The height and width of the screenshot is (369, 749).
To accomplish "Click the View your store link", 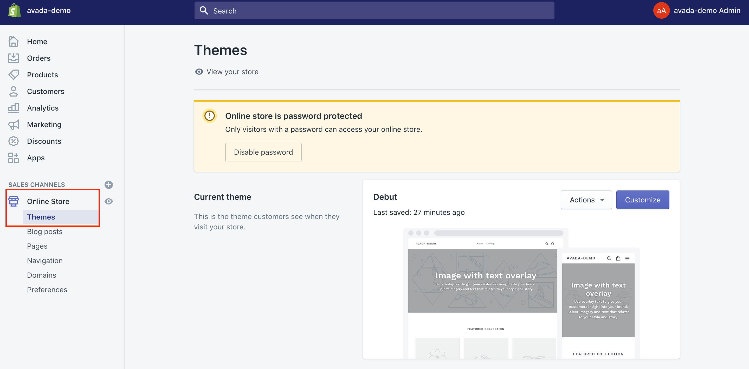I will click(233, 72).
